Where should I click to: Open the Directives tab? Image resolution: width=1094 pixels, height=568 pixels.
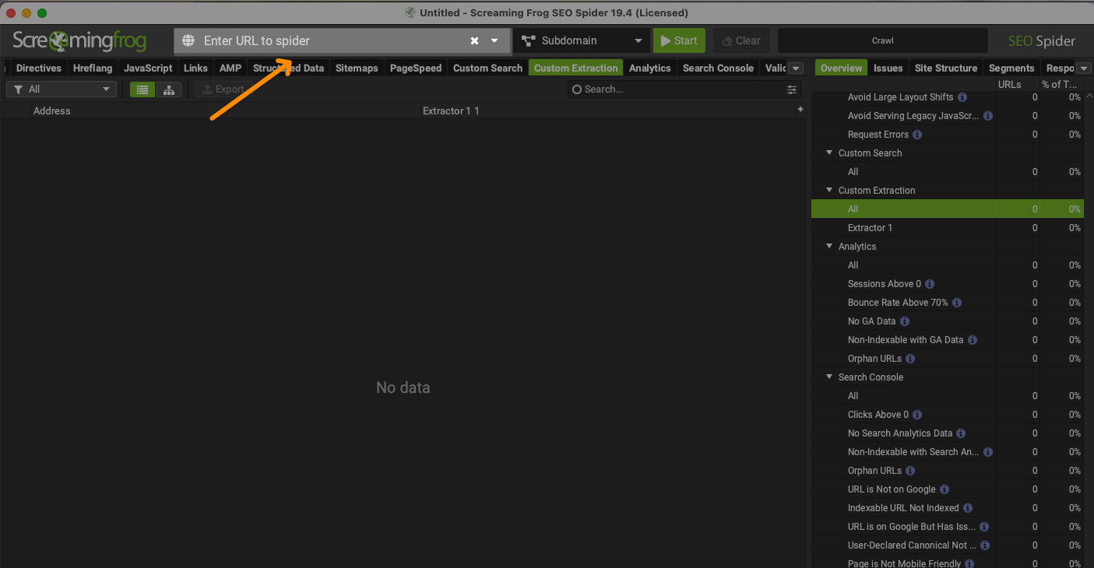click(x=39, y=68)
